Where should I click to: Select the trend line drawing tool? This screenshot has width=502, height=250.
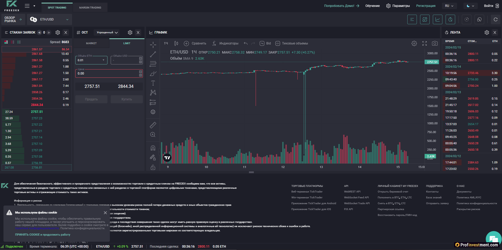pyautogui.click(x=153, y=54)
